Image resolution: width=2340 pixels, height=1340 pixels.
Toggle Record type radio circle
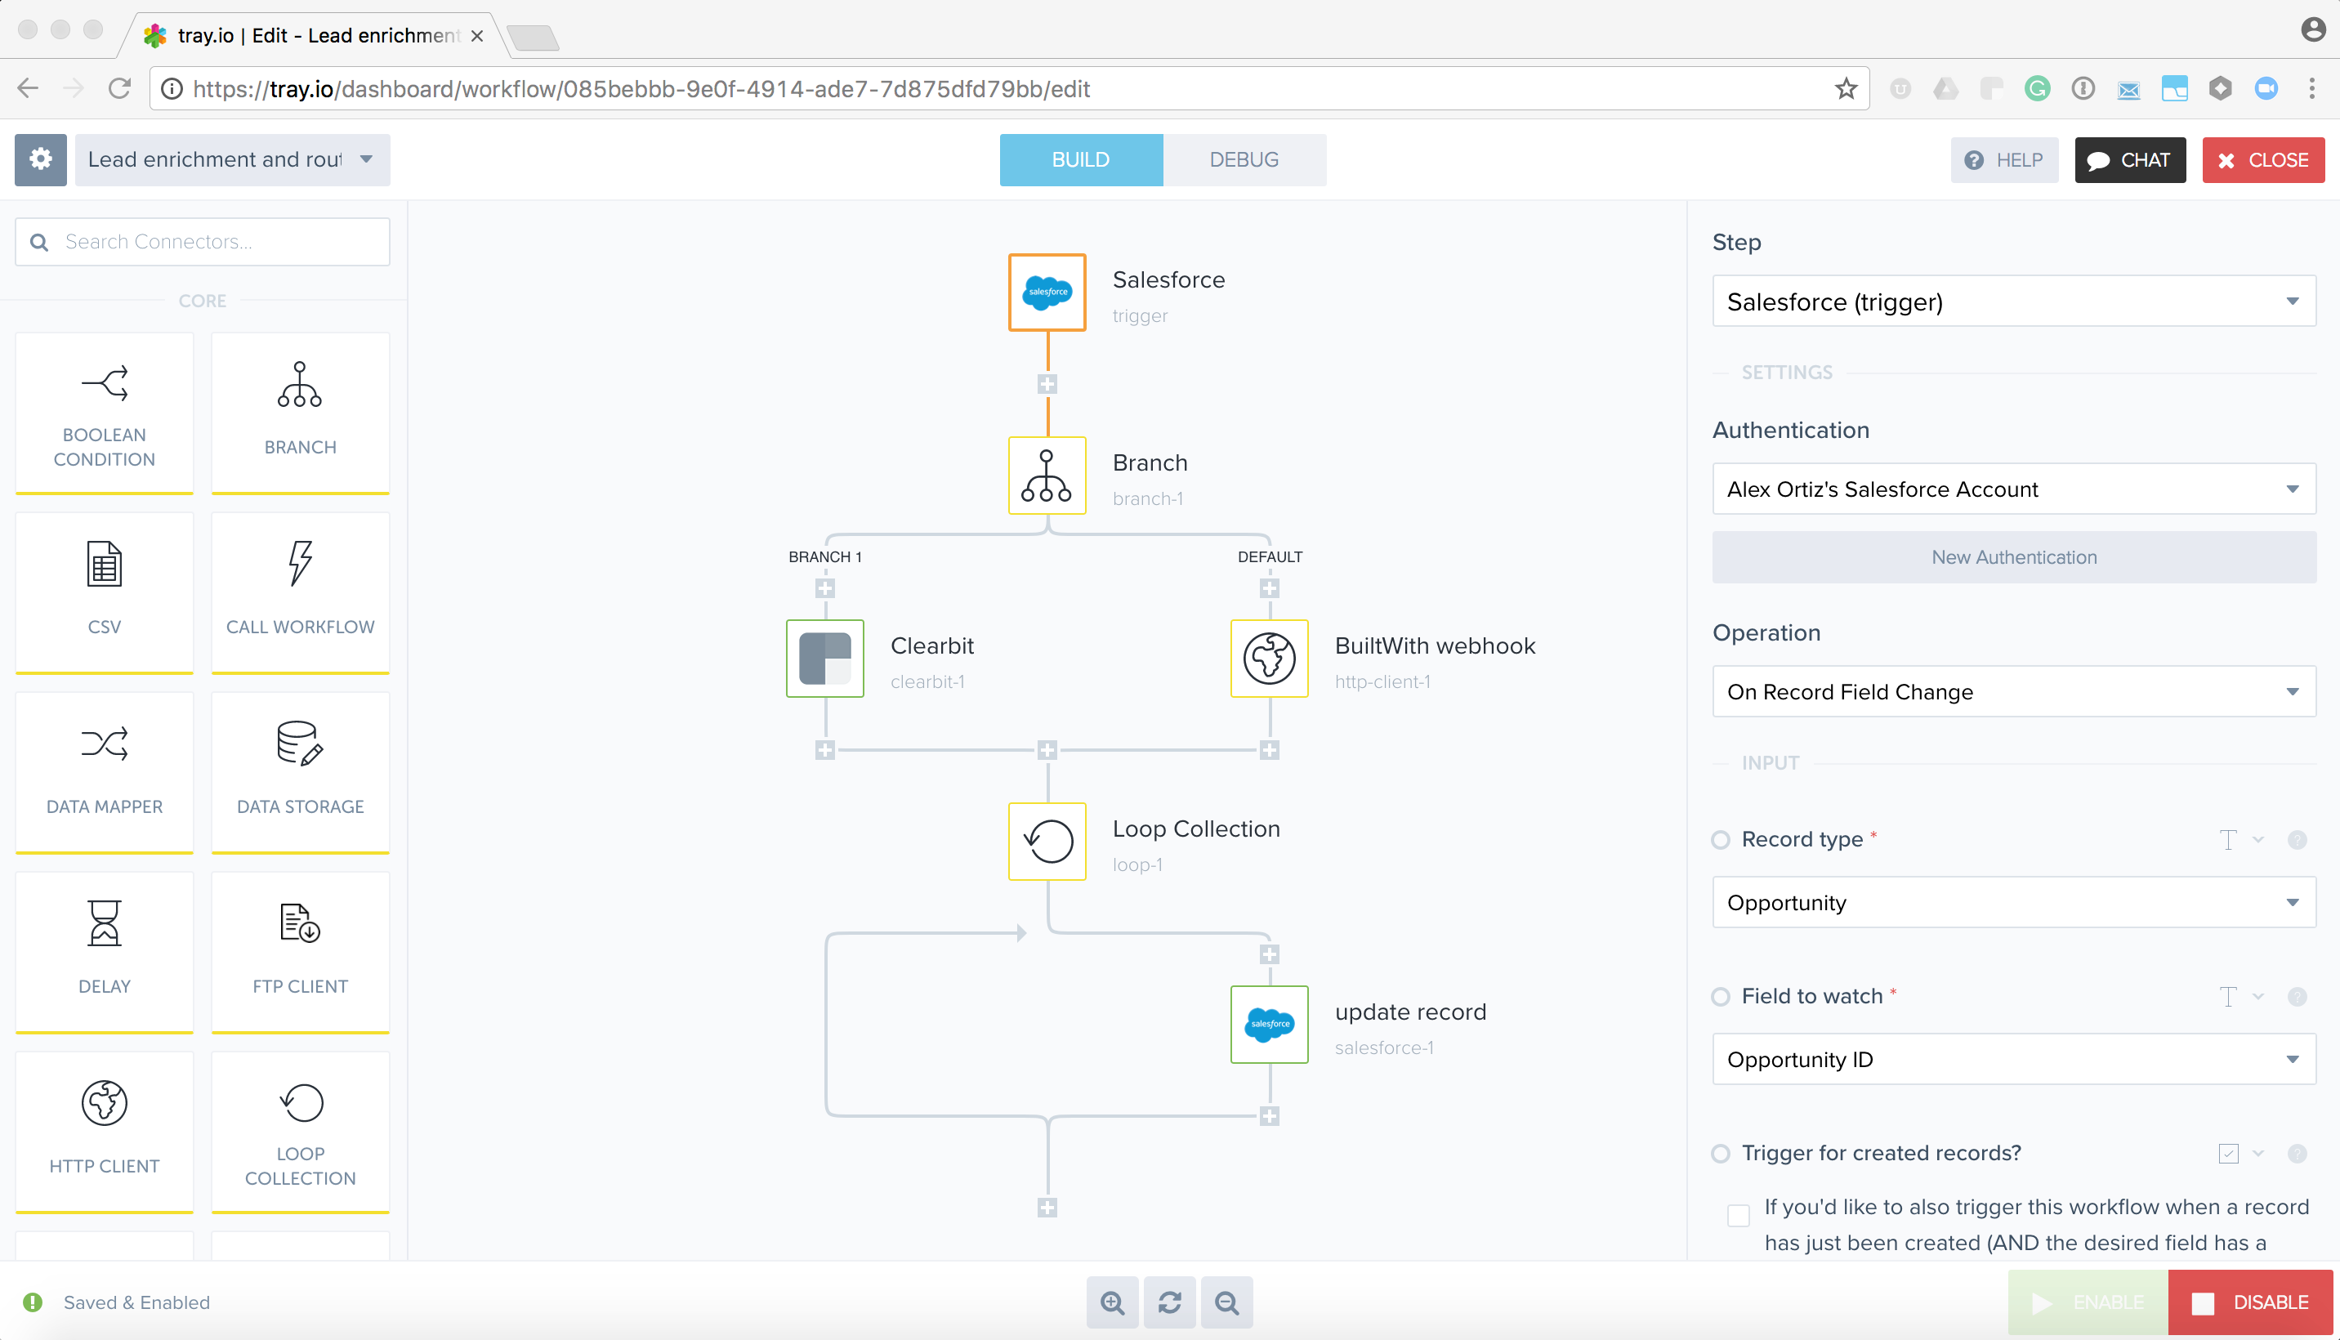(x=1721, y=839)
